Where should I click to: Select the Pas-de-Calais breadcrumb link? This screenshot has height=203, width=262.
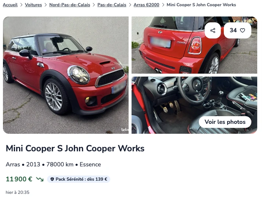point(112,5)
